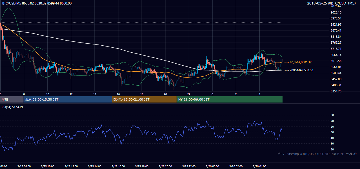Viewport: 360px width, 169px height.
Task: Click price level 8767.27 on the axis
Action: (336, 43)
